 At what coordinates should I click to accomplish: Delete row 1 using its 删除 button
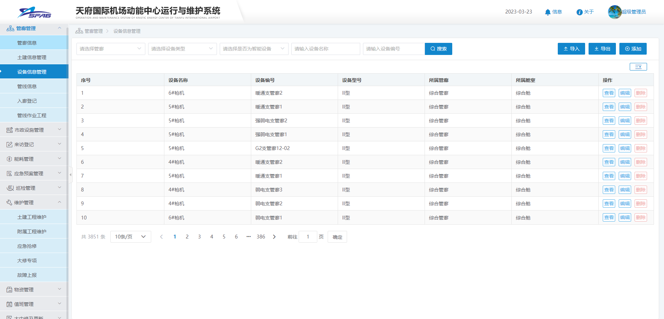[640, 93]
